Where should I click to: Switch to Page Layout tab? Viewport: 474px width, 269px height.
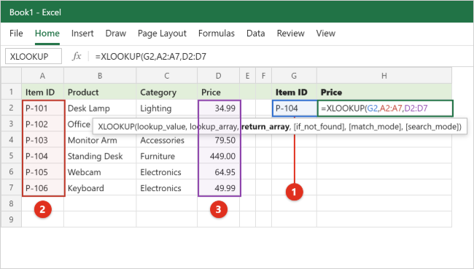162,34
